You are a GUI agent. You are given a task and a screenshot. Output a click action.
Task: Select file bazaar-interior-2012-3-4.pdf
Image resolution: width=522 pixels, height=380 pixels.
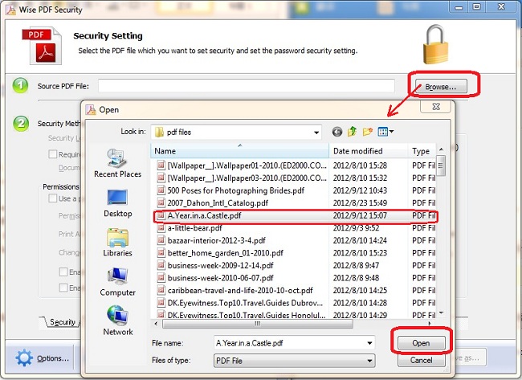[x=216, y=240]
